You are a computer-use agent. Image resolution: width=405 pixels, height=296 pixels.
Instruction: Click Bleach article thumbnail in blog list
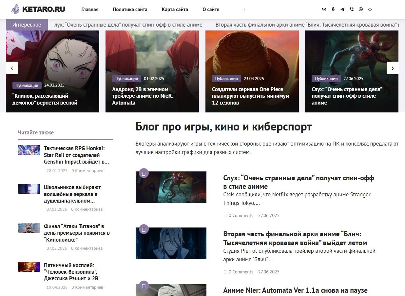tap(171, 243)
